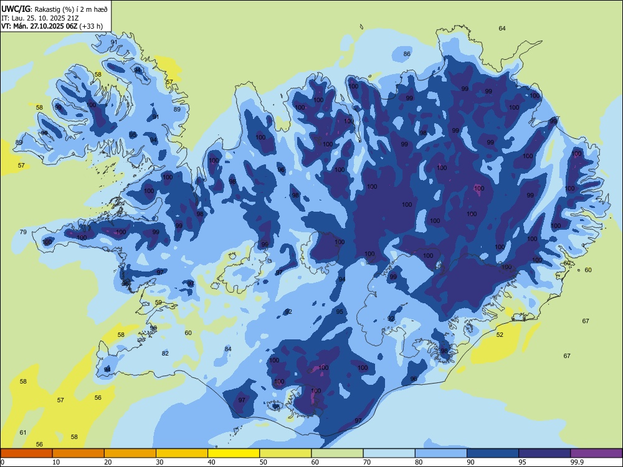Screen dimensions: 623x467
Task: Select the orange 10–20 legend color segment
Action: (78, 453)
